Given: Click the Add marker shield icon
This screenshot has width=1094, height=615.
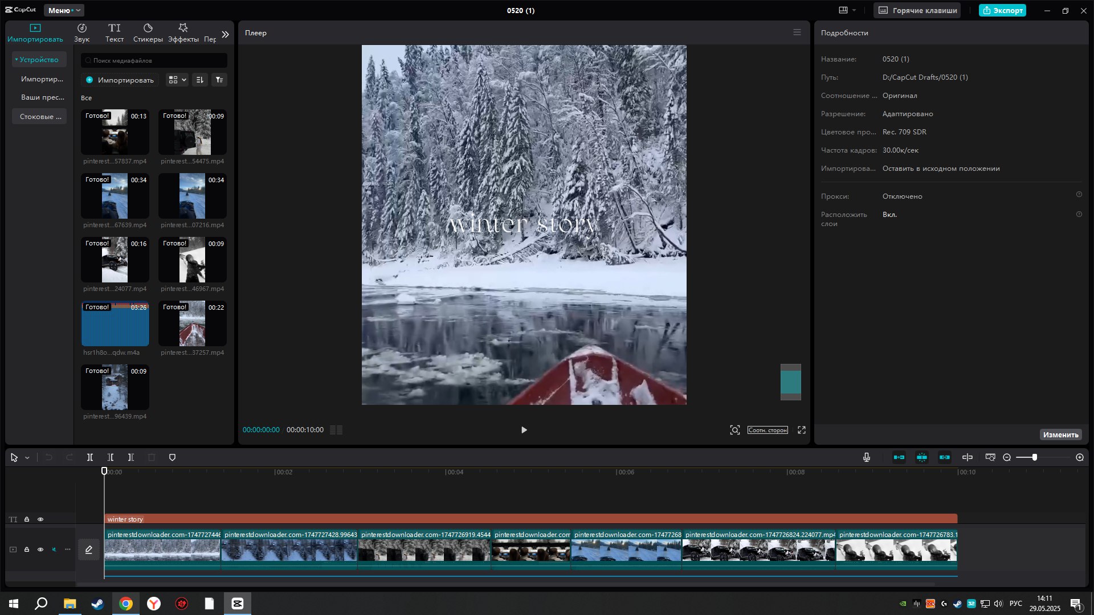Looking at the screenshot, I should (x=172, y=457).
